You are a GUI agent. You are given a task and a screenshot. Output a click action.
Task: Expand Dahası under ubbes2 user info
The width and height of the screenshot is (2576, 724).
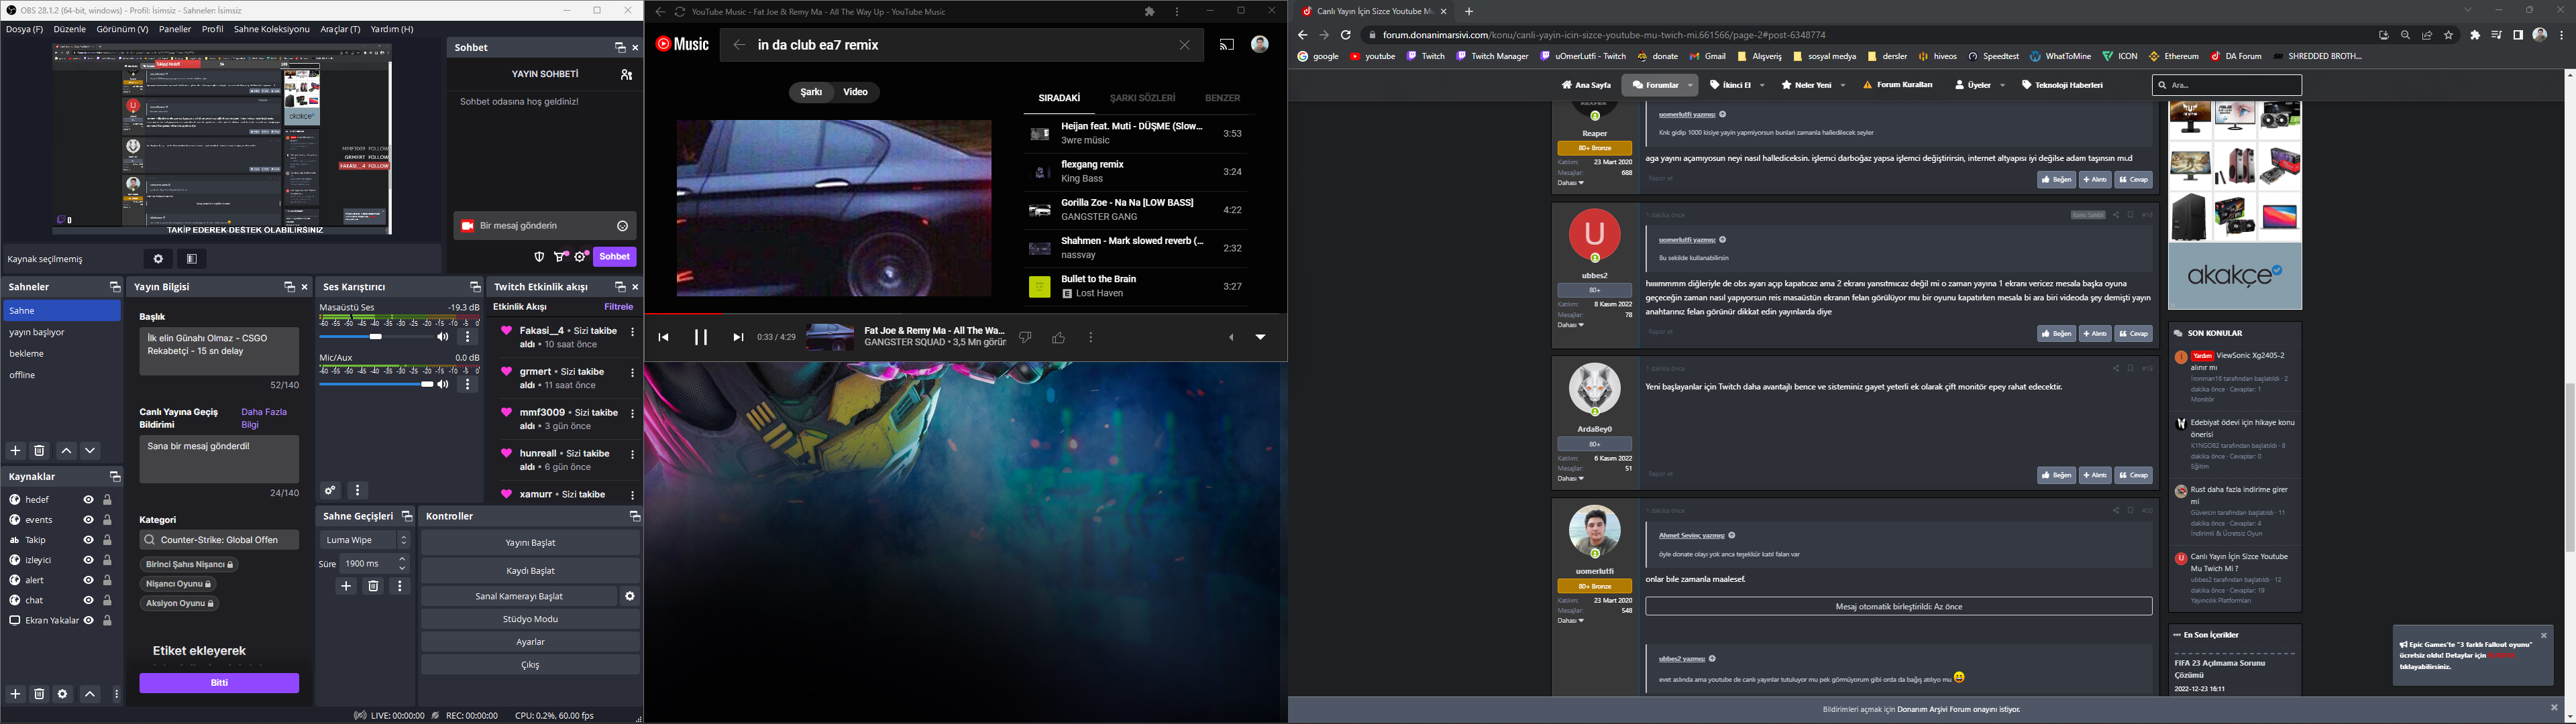1571,325
